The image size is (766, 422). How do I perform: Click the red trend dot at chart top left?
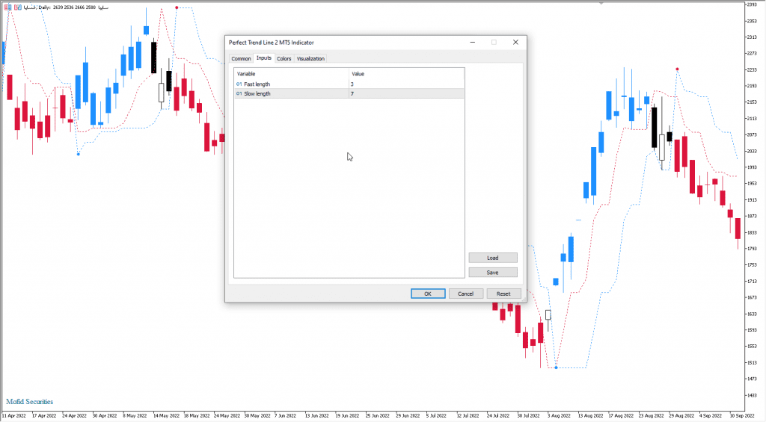177,7
